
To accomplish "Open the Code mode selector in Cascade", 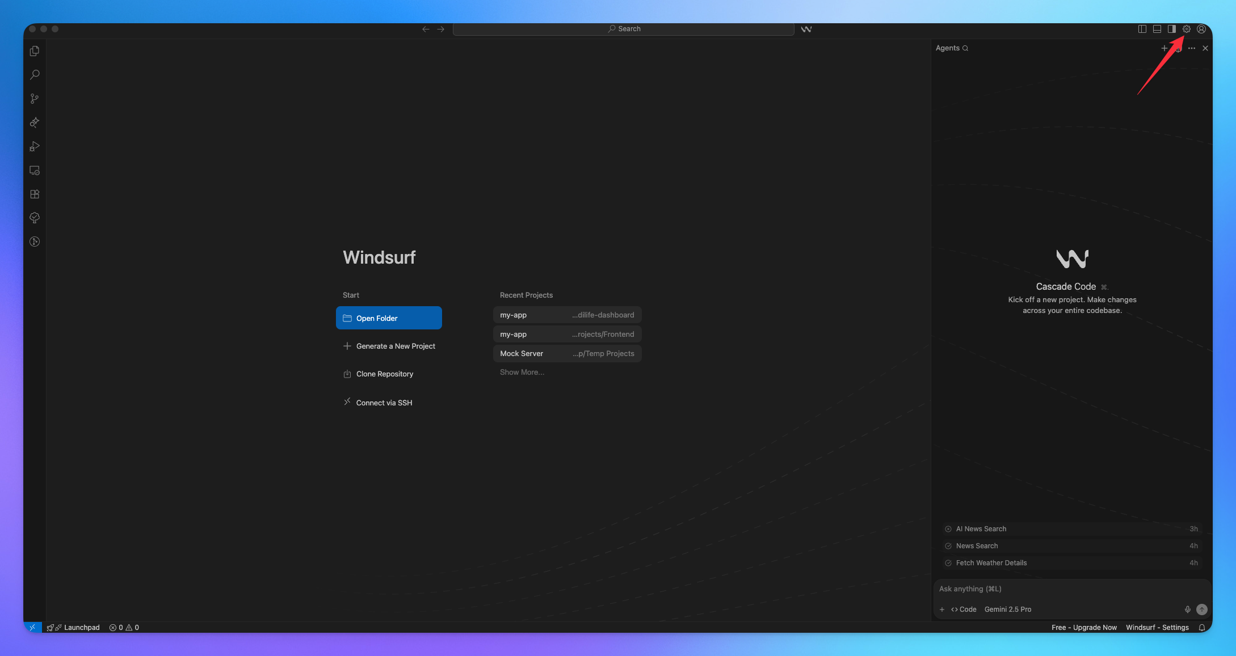I will [x=964, y=609].
